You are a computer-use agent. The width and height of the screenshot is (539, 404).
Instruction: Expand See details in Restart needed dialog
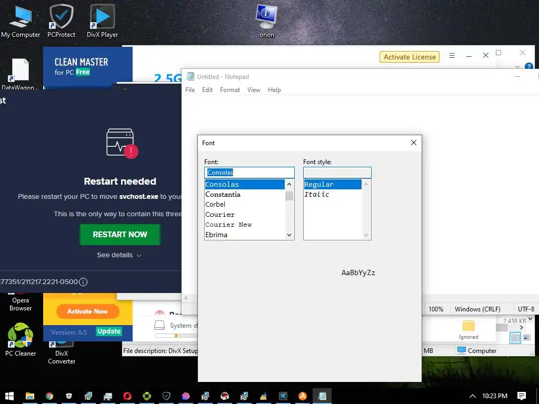click(119, 255)
